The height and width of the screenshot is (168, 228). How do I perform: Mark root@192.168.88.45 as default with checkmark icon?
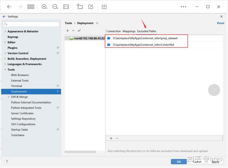79,30
